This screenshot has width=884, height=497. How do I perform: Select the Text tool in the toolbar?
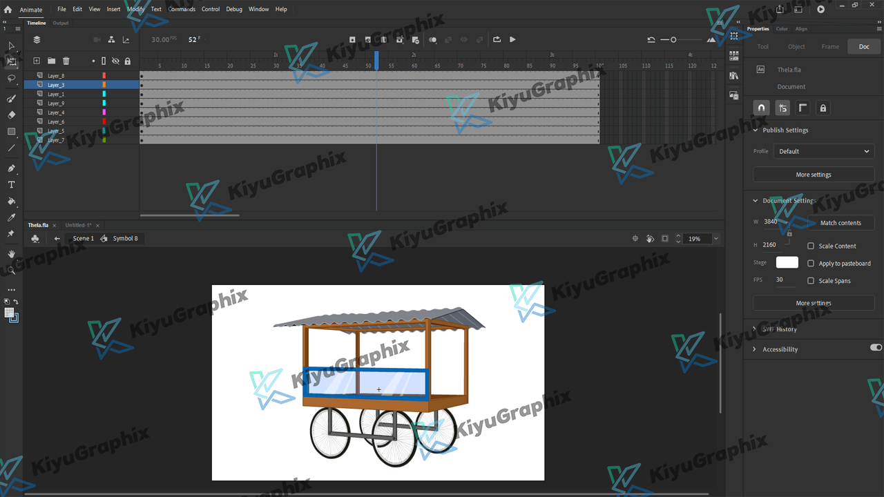tap(11, 185)
